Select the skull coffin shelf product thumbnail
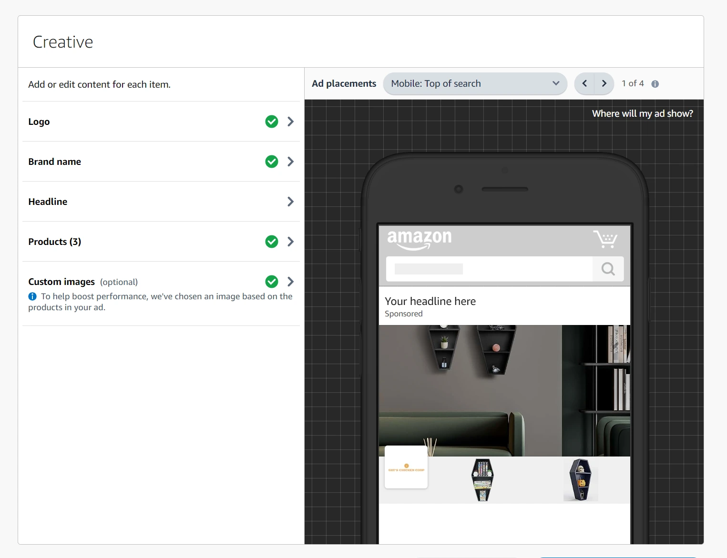This screenshot has height=558, width=727. point(580,479)
